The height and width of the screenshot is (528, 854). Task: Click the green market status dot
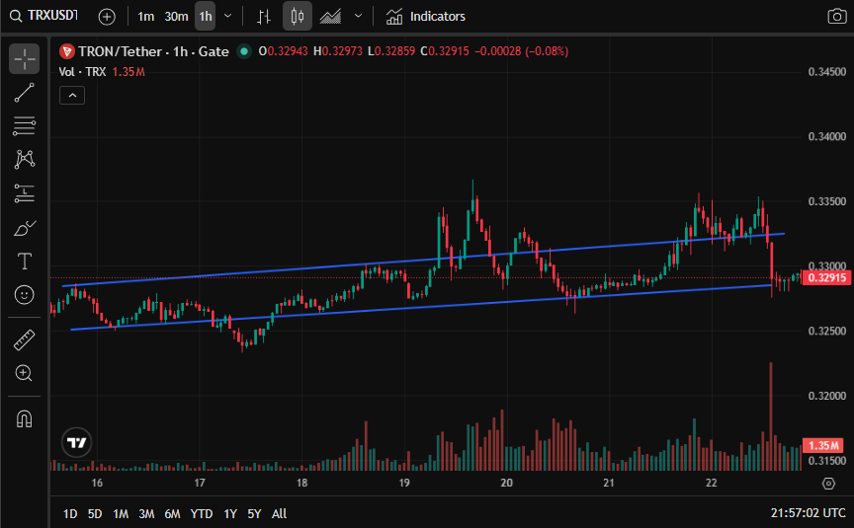244,51
